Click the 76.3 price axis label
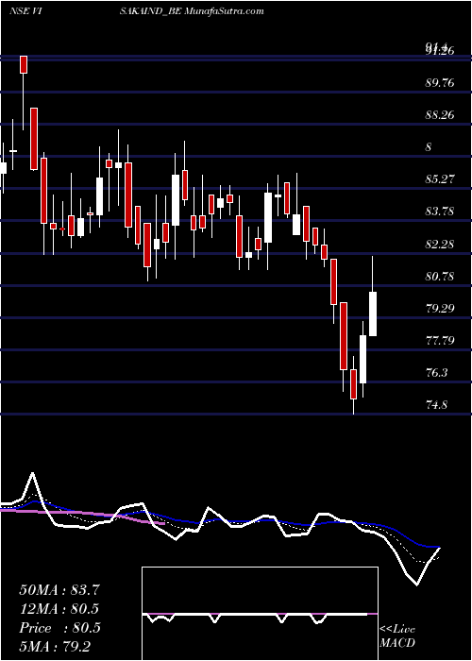This screenshot has width=472, height=661. tap(436, 373)
